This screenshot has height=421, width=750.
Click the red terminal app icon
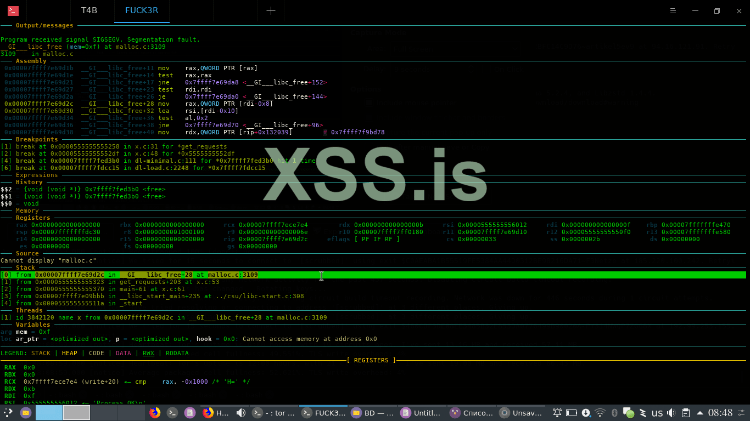pos(13,11)
